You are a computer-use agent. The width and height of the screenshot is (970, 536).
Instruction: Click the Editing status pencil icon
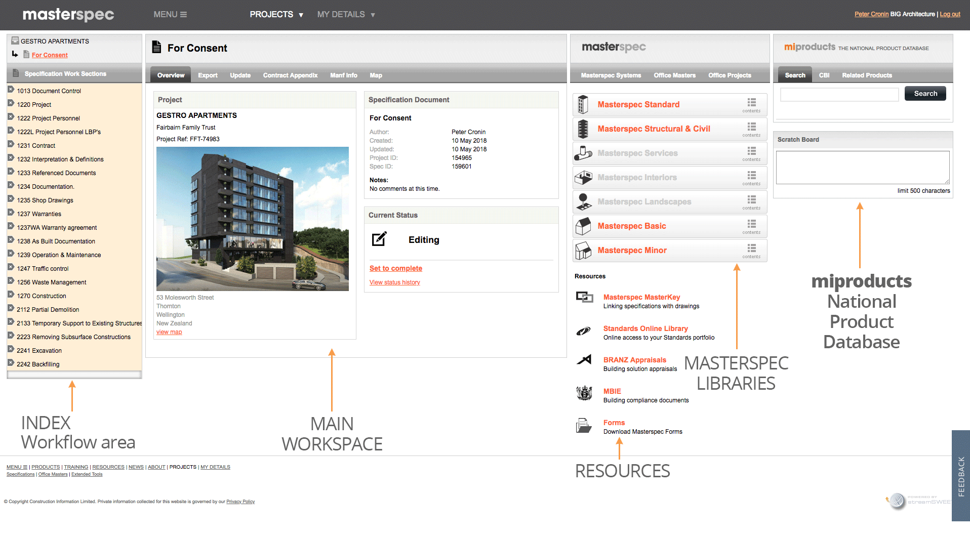379,239
